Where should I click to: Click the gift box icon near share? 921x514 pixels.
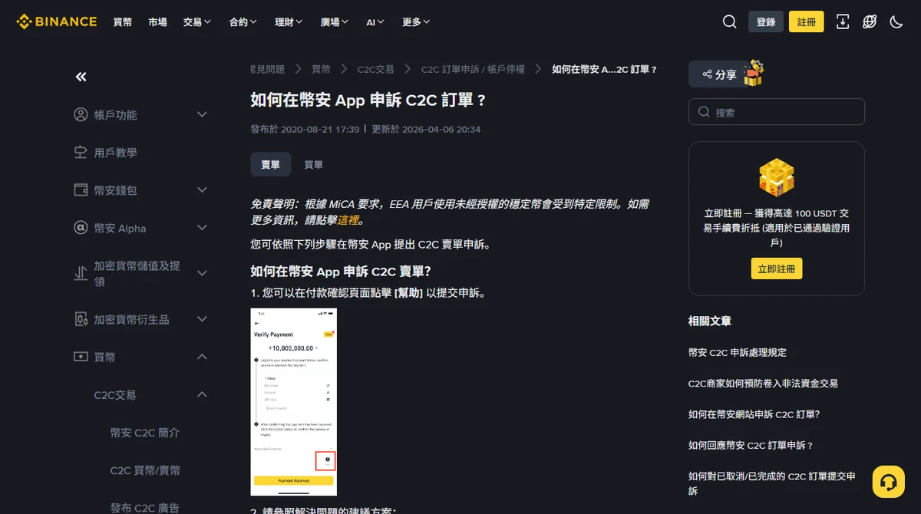754,74
